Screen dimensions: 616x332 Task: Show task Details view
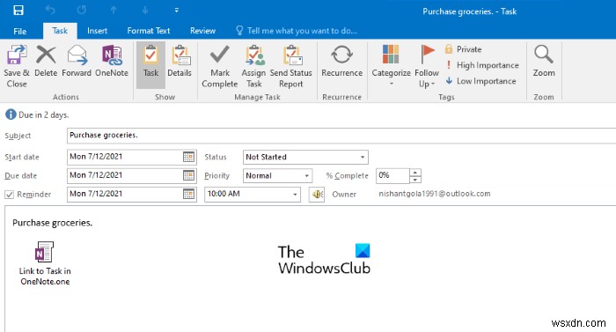coord(180,62)
